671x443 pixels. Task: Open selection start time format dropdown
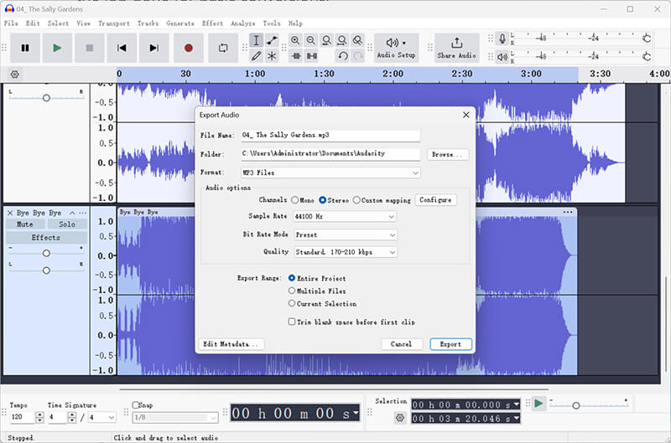coord(517,404)
